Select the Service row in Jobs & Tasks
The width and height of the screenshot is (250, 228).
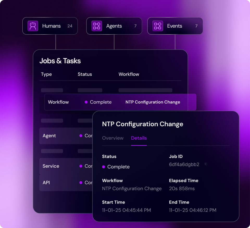click(66, 166)
